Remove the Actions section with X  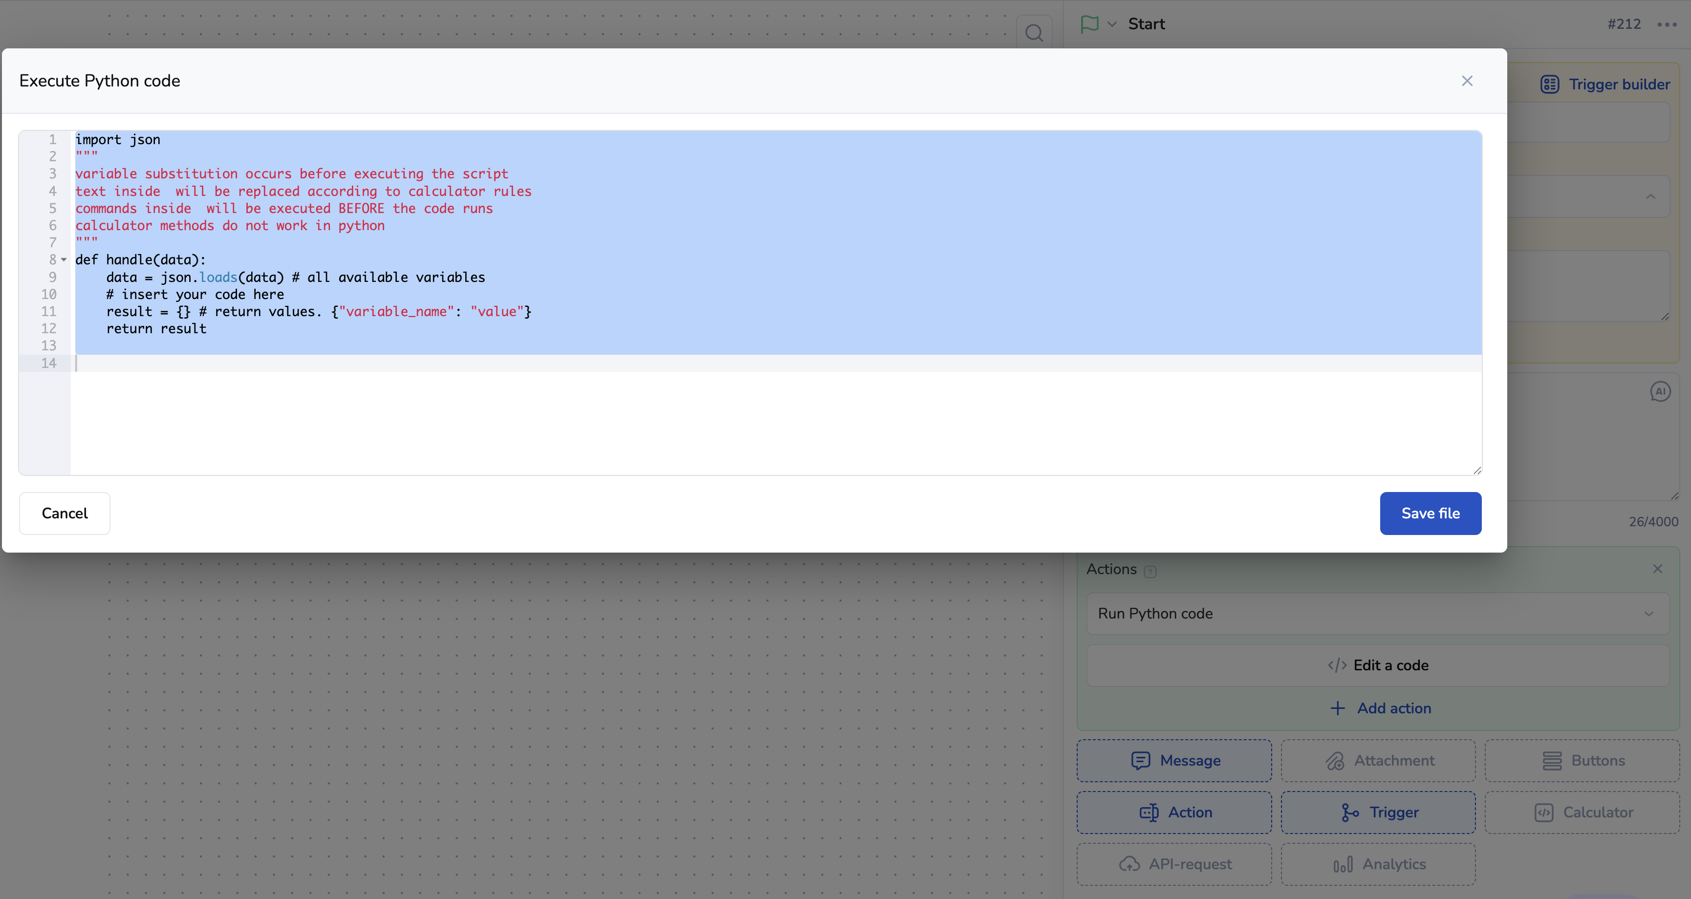(1657, 569)
